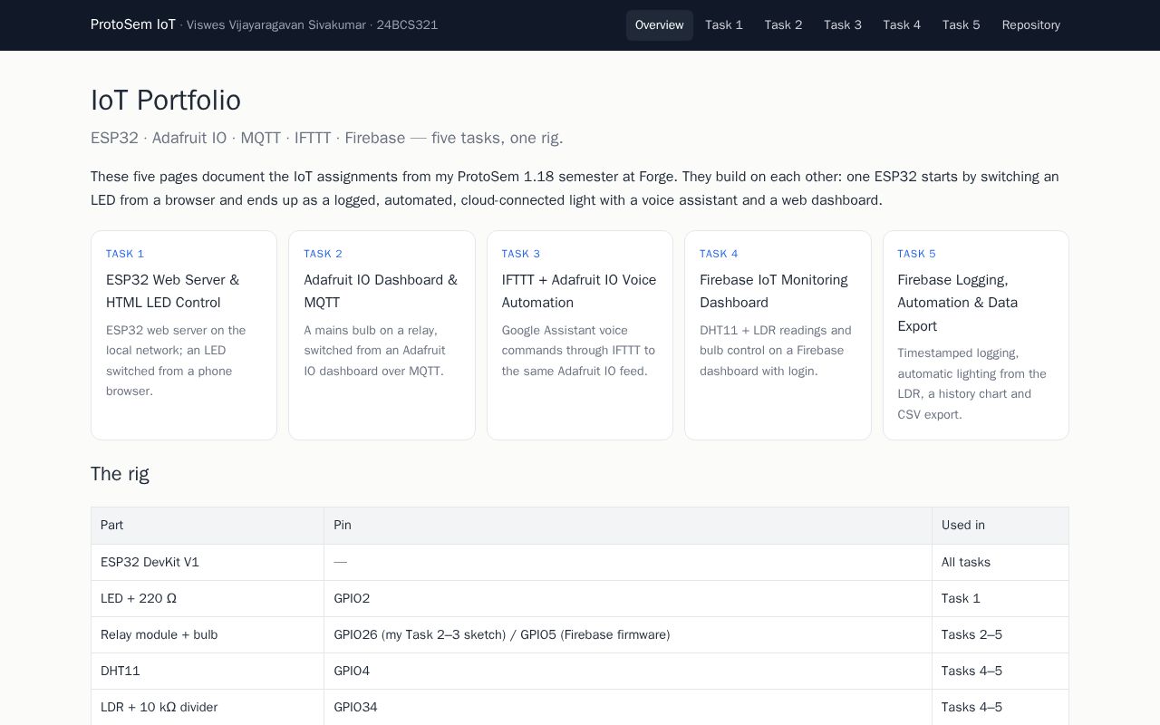Select the ESP32 DevKit V1 table cell
The width and height of the screenshot is (1160, 725).
pos(208,562)
